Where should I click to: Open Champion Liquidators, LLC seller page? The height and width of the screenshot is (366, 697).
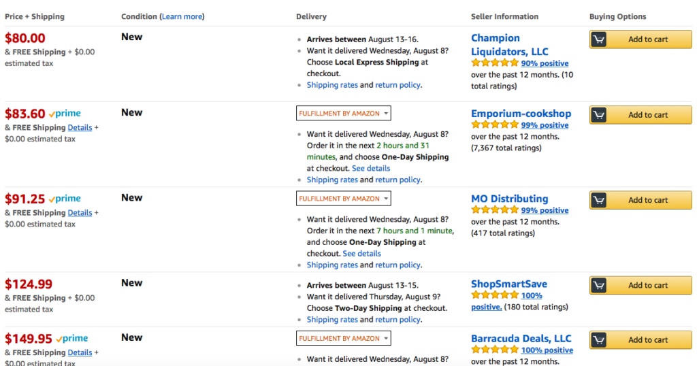click(x=509, y=45)
